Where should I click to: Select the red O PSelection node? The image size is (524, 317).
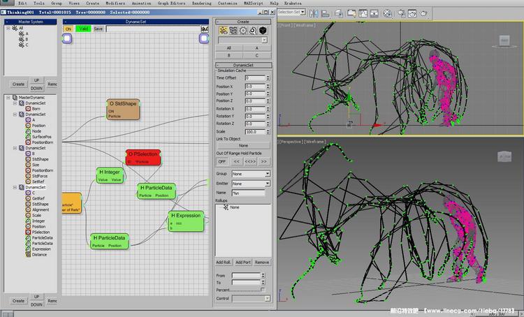click(143, 157)
